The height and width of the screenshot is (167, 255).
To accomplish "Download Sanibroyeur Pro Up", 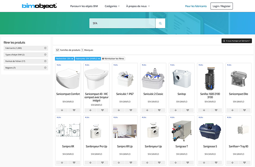I will (x=91, y=163).
